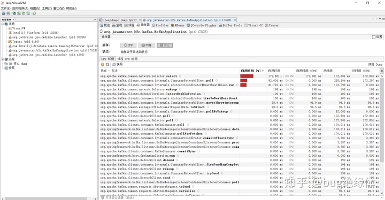This screenshot has height=200, width=385.
Task: Click the second main toolbar icon under 文件
Action: click(x=8, y=13)
